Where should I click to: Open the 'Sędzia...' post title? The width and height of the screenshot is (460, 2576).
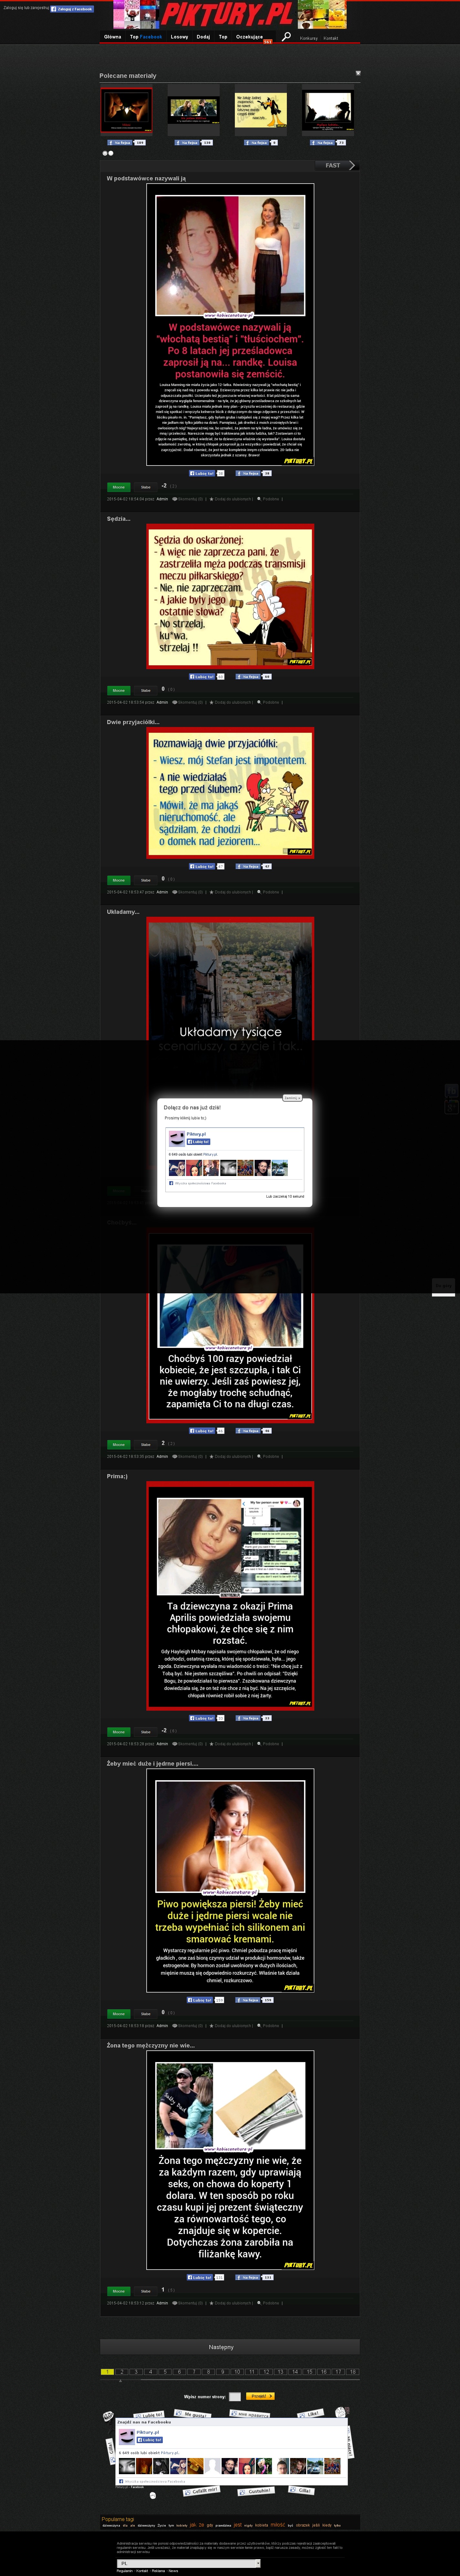point(119,519)
